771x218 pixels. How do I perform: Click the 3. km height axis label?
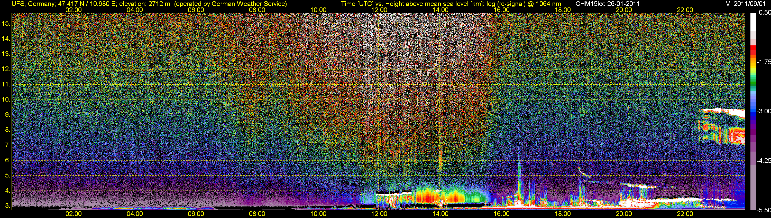click(7, 206)
